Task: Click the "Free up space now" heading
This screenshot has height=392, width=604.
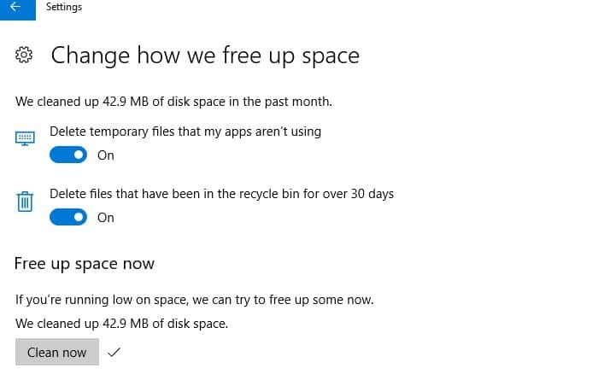Action: (85, 264)
